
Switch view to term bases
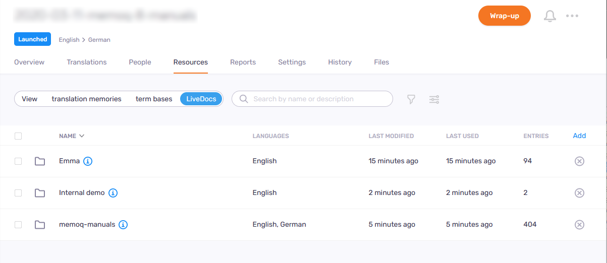tap(154, 99)
